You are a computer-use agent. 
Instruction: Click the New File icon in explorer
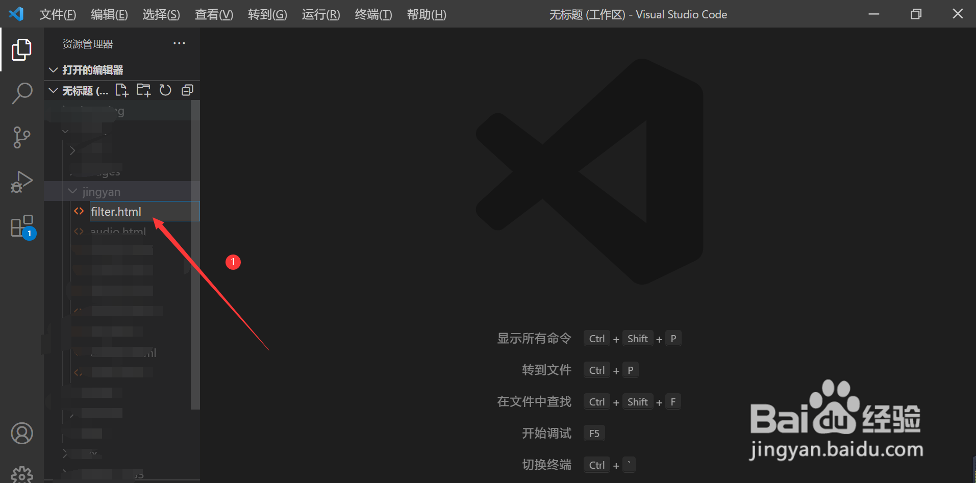coord(121,90)
